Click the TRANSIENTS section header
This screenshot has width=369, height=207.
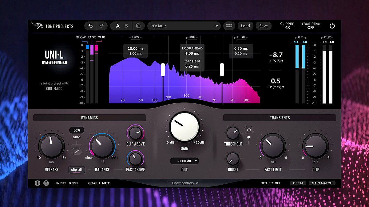[x=280, y=118]
